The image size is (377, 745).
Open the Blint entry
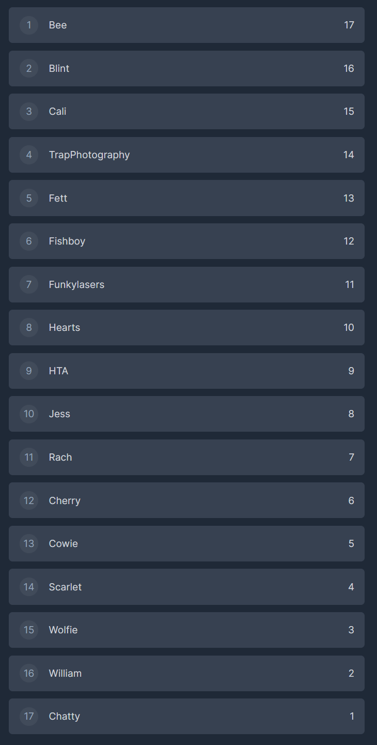pos(186,68)
